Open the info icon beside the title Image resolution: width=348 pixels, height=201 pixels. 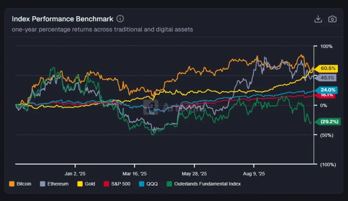pos(120,19)
